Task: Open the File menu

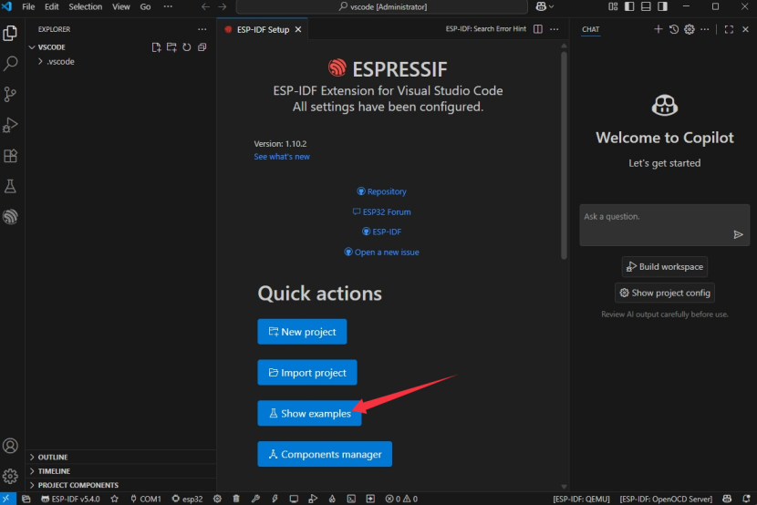Action: (x=28, y=6)
